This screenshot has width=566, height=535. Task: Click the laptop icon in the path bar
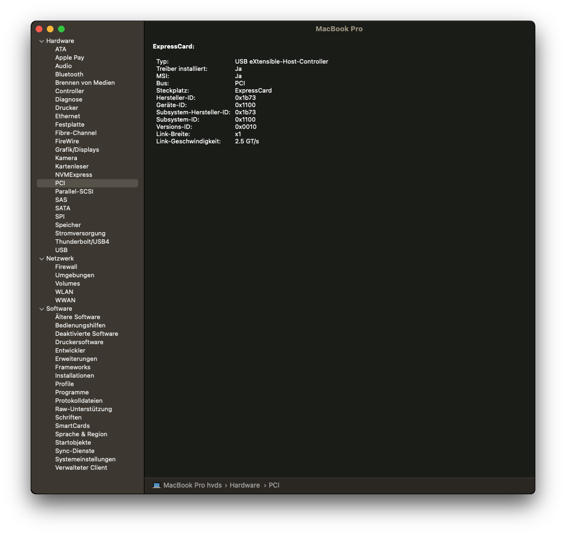156,485
